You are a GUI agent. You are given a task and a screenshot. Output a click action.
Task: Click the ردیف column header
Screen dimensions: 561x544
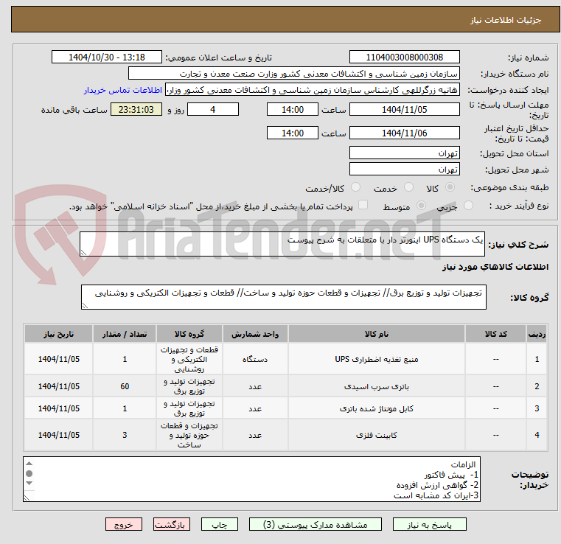point(537,334)
